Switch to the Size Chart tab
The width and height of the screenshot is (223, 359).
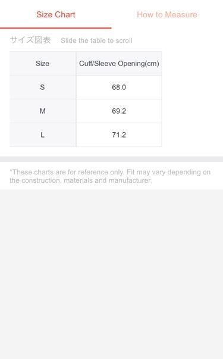(x=56, y=15)
